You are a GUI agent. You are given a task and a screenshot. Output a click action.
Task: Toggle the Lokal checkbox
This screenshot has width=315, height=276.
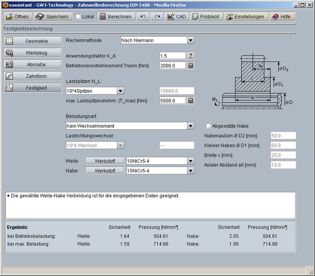(x=78, y=17)
